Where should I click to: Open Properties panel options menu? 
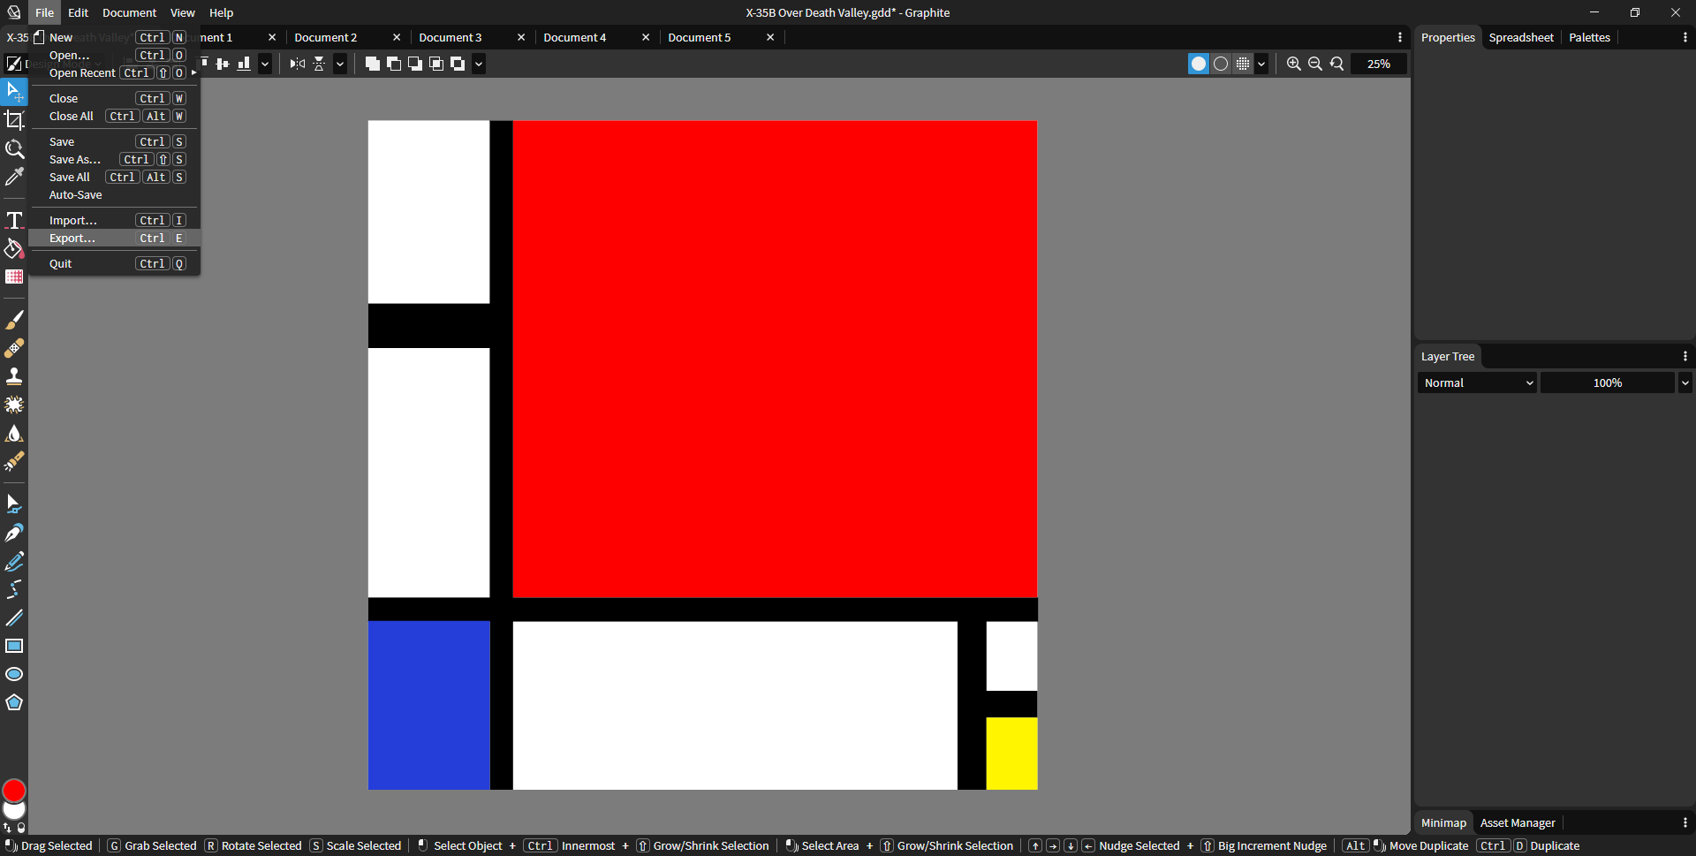[1685, 37]
